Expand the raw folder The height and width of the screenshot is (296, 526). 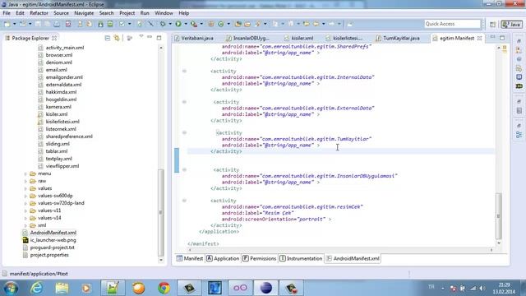(x=25, y=181)
